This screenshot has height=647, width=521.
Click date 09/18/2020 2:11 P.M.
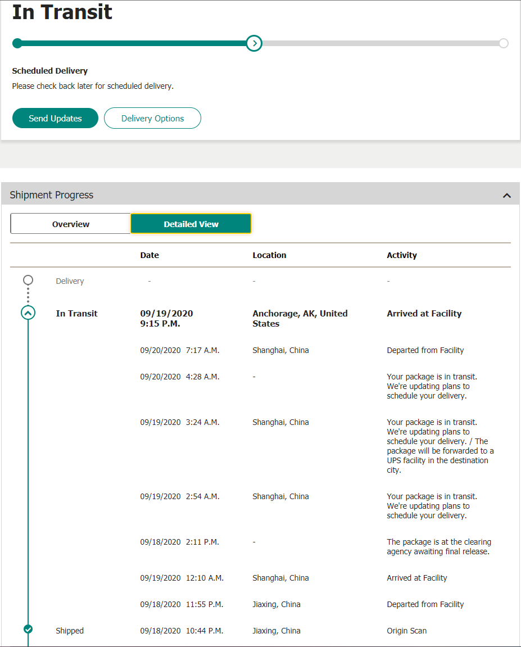point(180,542)
